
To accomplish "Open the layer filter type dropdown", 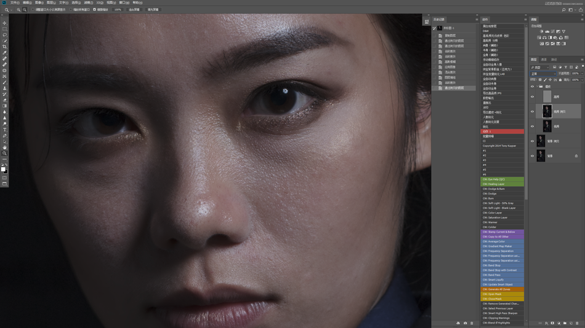I will pos(540,68).
